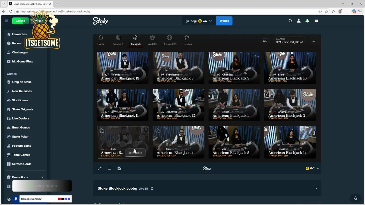Select the Blackjack lobby tab

(x=135, y=40)
